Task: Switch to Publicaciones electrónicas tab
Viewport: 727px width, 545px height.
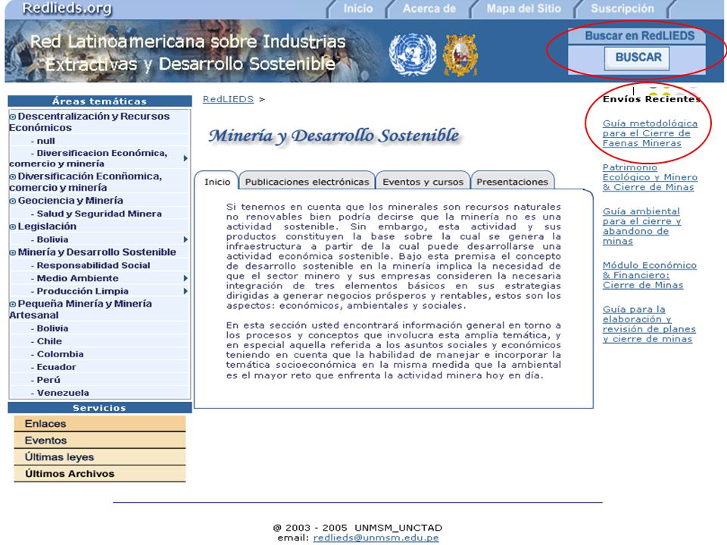Action: click(x=307, y=182)
